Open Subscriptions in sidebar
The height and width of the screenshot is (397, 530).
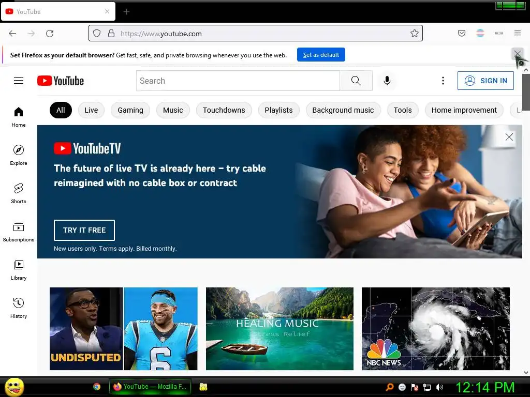[x=19, y=232]
